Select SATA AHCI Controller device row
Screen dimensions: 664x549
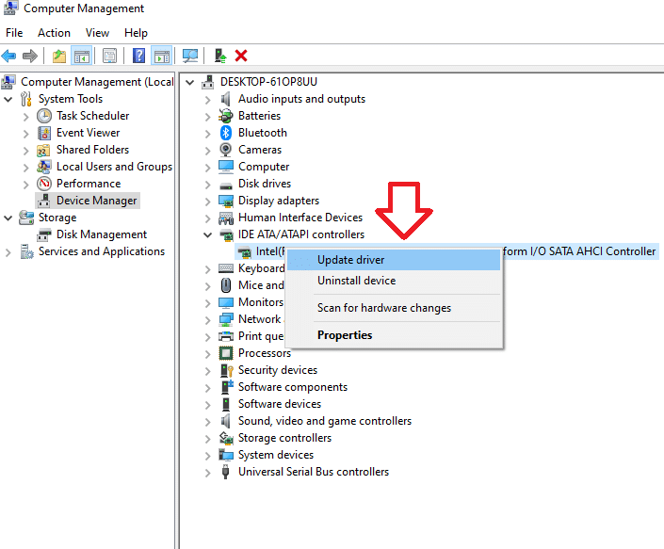(x=446, y=251)
